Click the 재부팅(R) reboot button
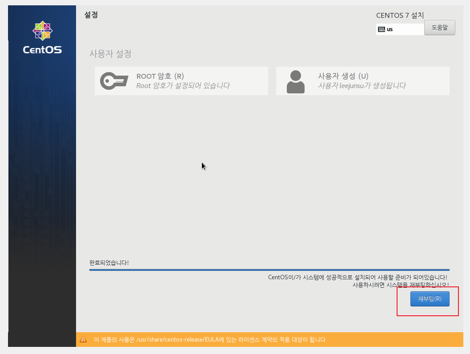 point(430,298)
